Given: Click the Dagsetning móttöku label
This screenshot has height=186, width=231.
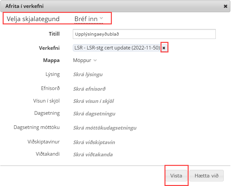Looking at the screenshot, I should [x=37, y=127].
